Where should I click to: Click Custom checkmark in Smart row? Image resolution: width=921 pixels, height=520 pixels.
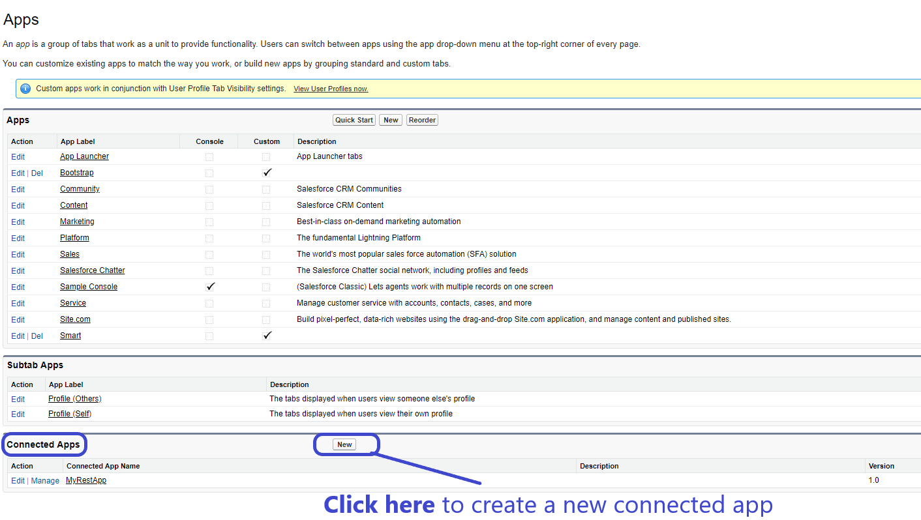click(x=267, y=336)
